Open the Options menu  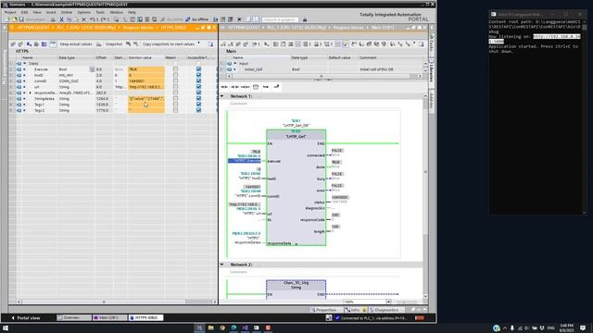click(83, 12)
